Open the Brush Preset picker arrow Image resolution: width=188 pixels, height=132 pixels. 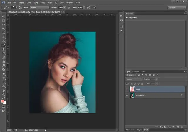click(16, 8)
